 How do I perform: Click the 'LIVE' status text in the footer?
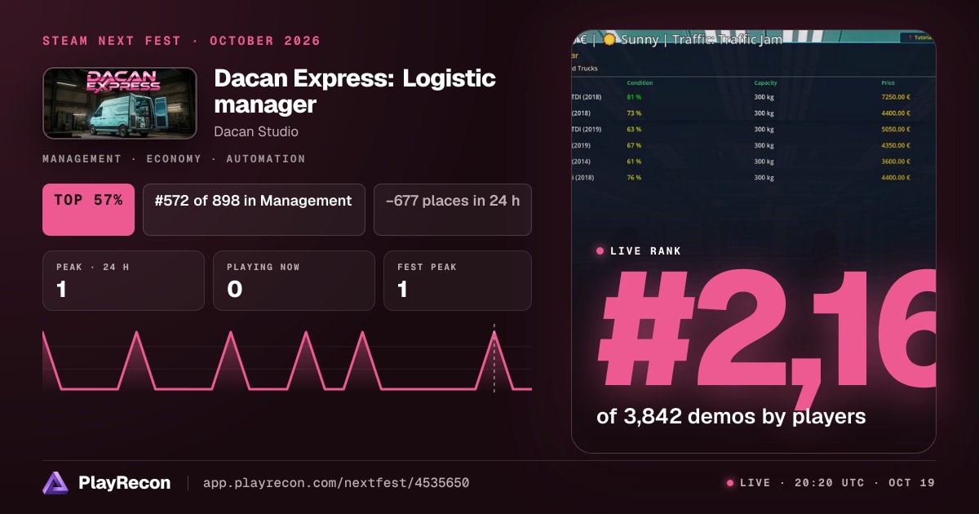(755, 483)
